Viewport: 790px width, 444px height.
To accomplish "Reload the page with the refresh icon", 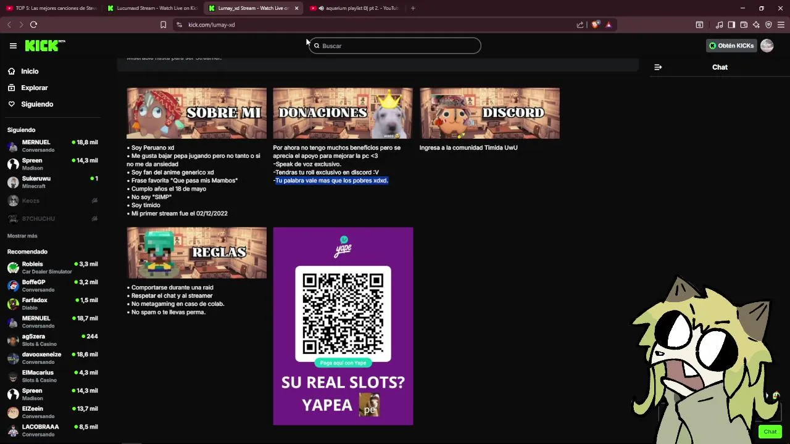I will coord(33,25).
